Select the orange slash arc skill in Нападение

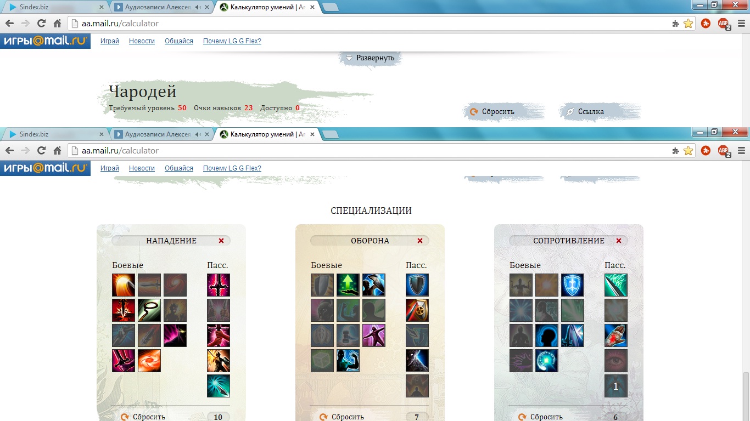[x=124, y=285]
